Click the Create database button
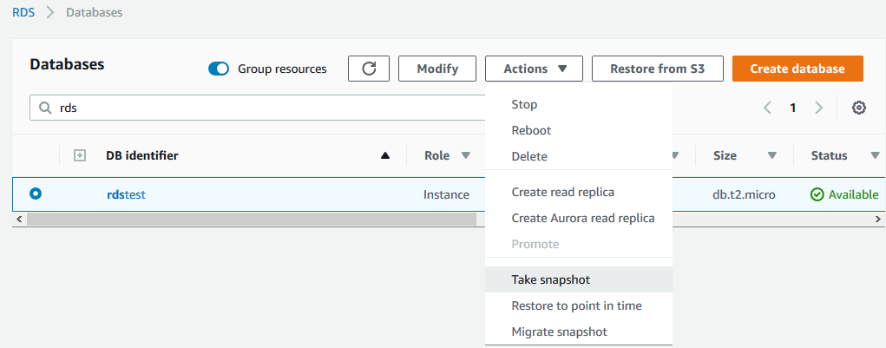This screenshot has height=348, width=886. (x=797, y=69)
